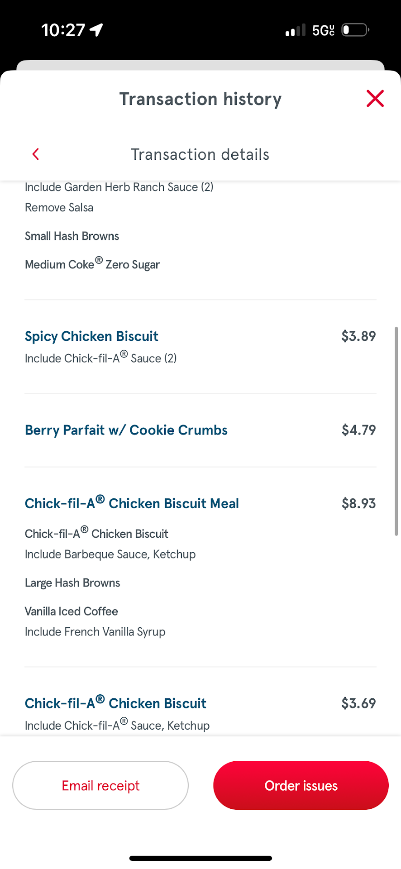Tap the $8.93 meal price

pyautogui.click(x=358, y=503)
